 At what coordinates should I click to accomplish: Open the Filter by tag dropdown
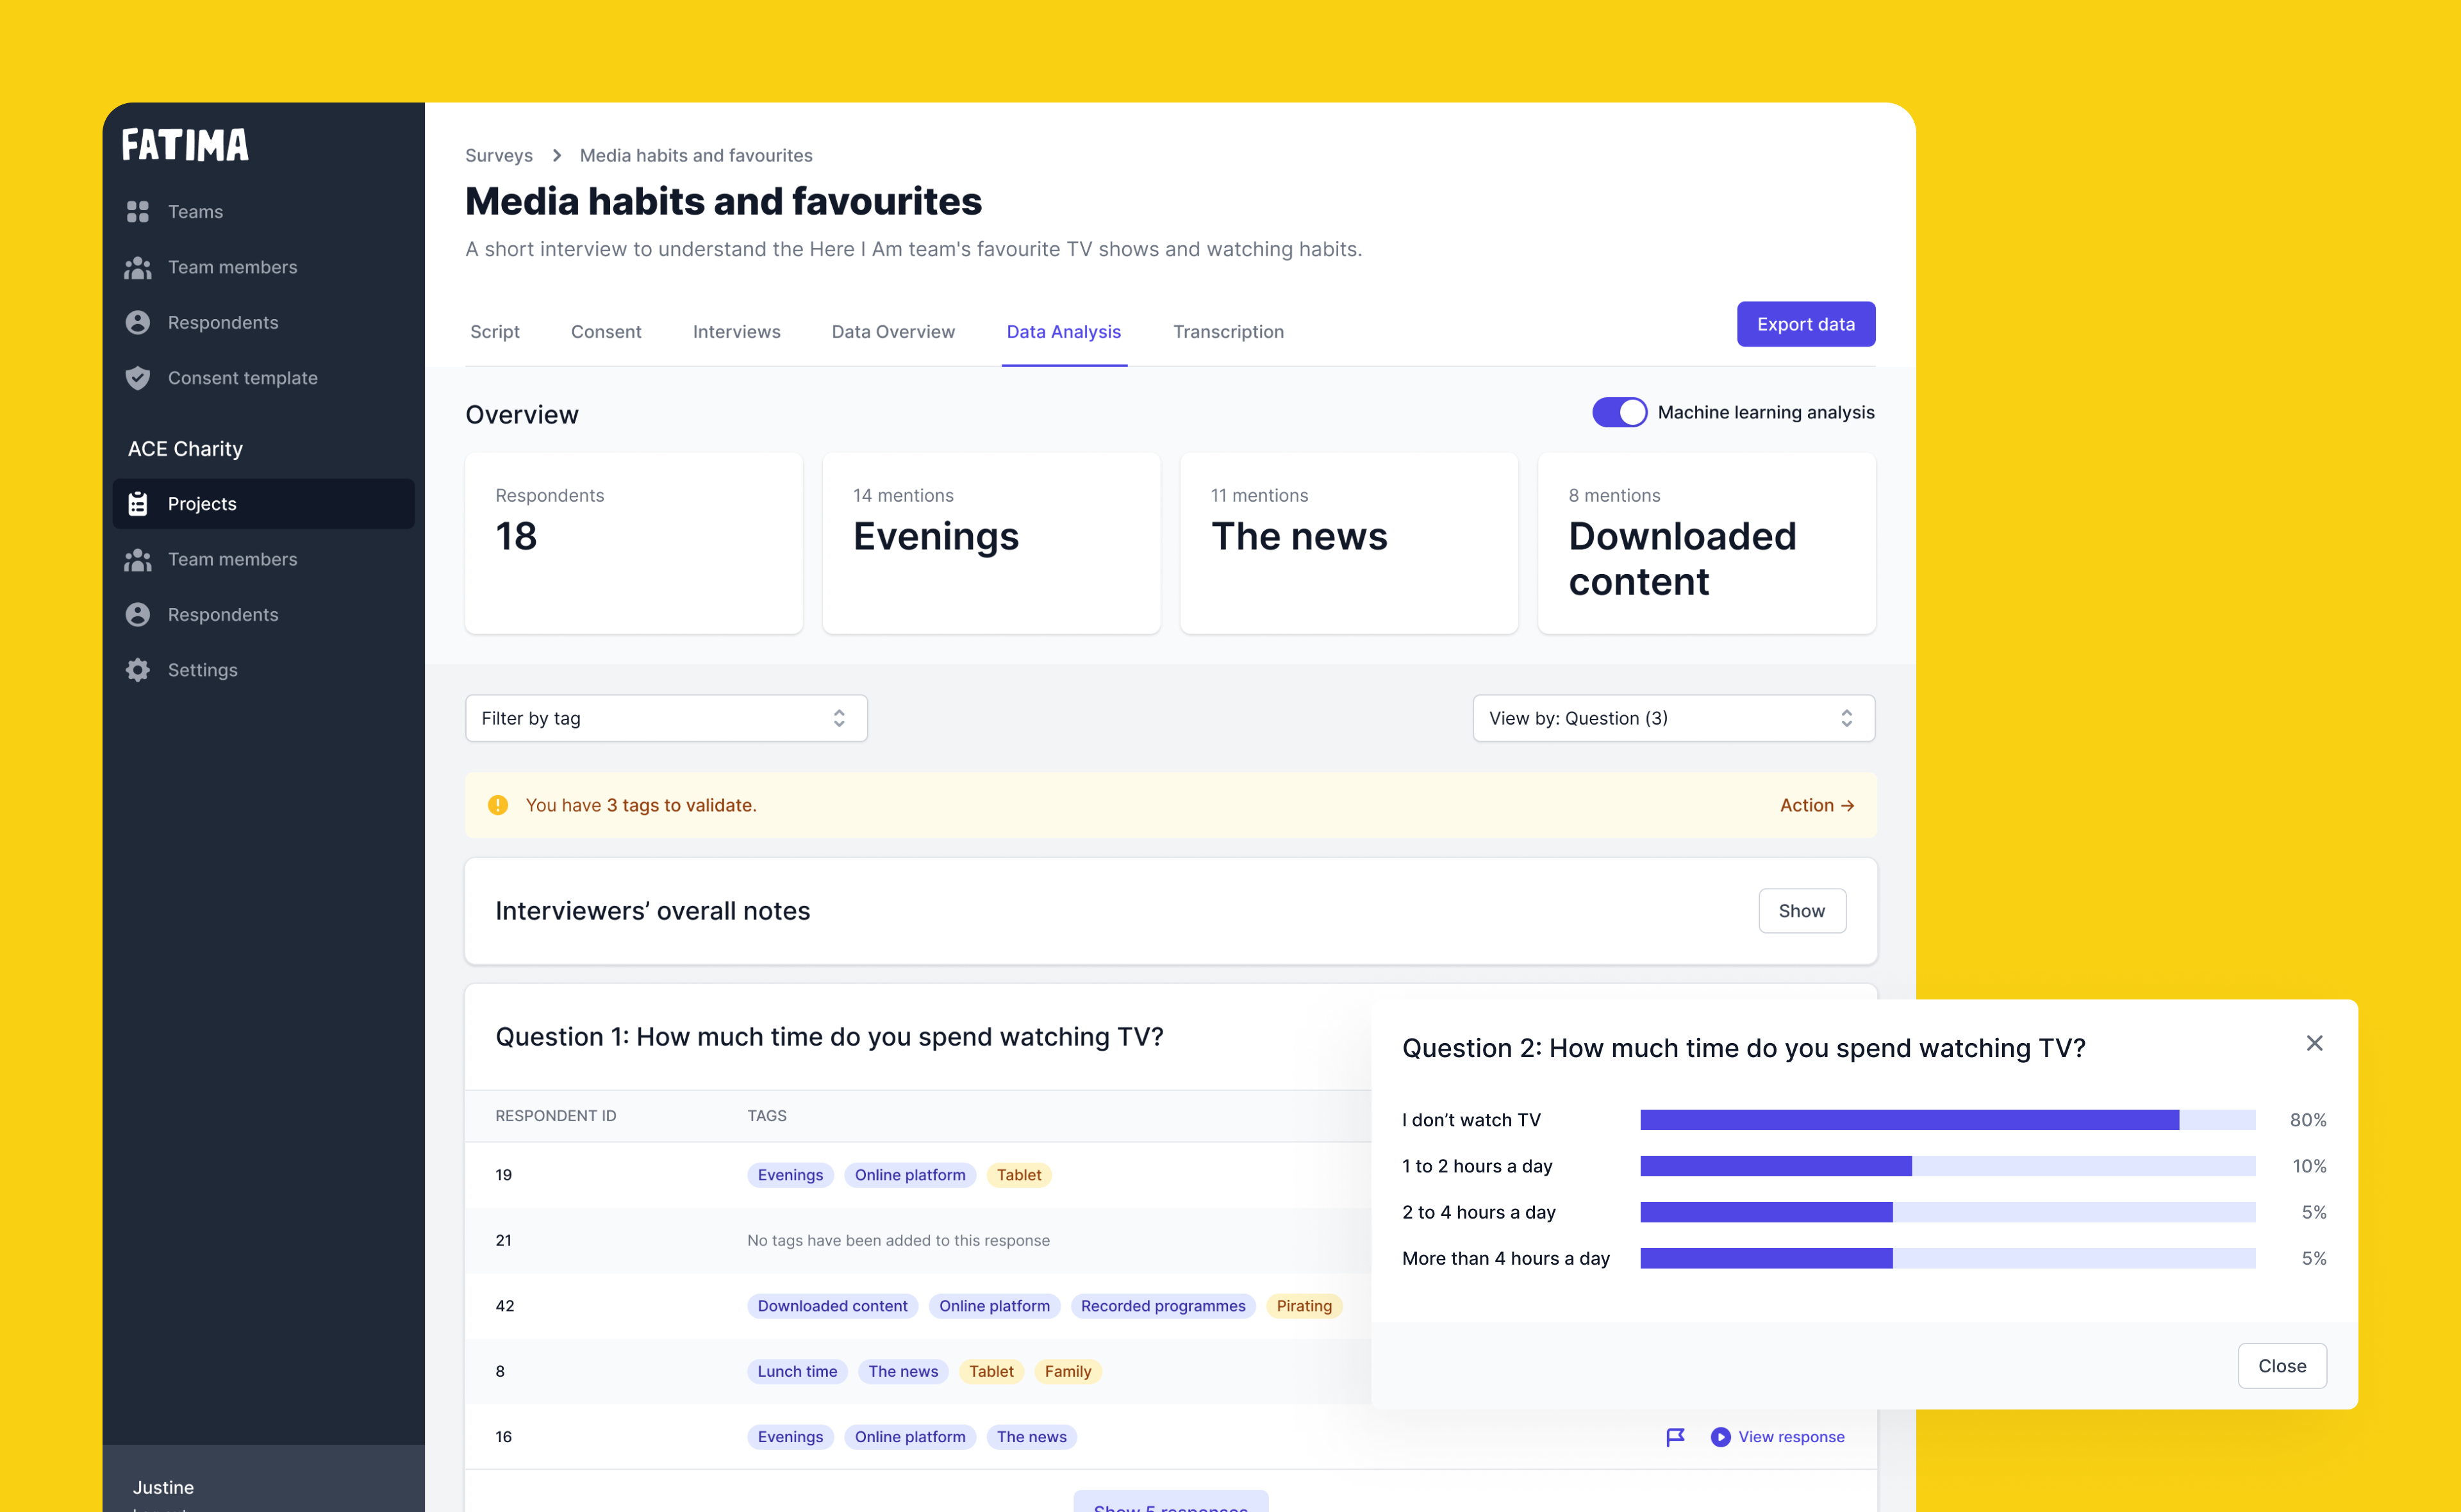click(x=666, y=718)
